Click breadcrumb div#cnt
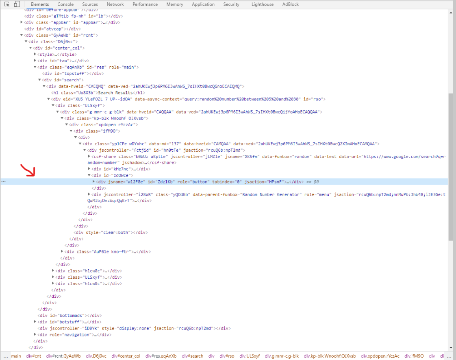 click(33, 356)
